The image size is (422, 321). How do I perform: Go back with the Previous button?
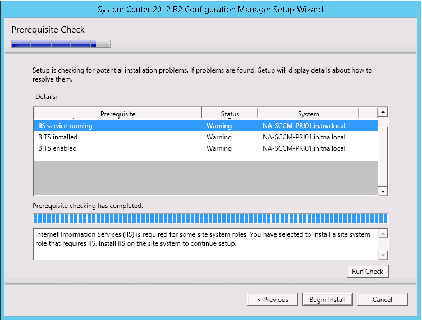tap(272, 300)
